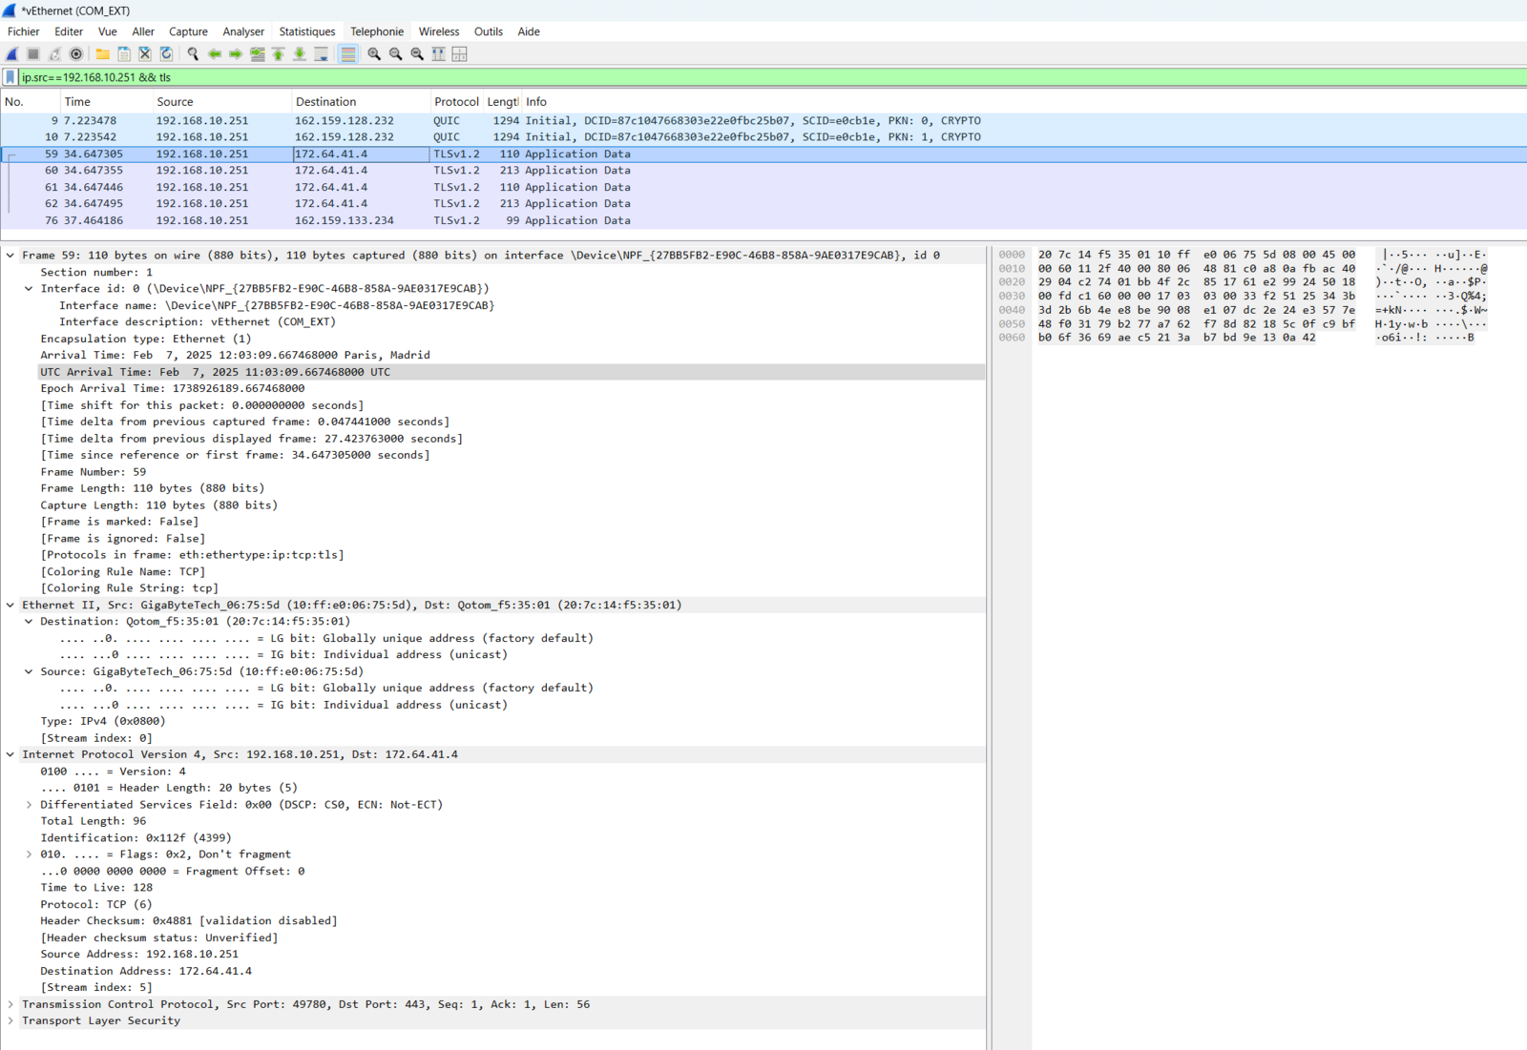
Task: Click the open capture file folder icon
Action: (102, 54)
